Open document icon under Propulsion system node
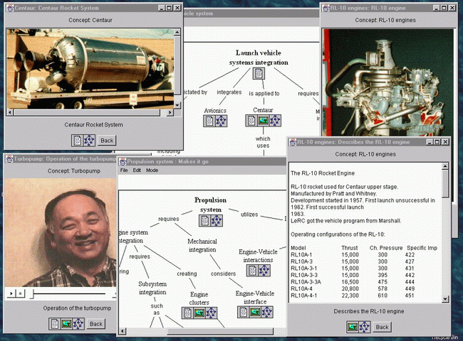This screenshot has width=463, height=341. [204, 220]
